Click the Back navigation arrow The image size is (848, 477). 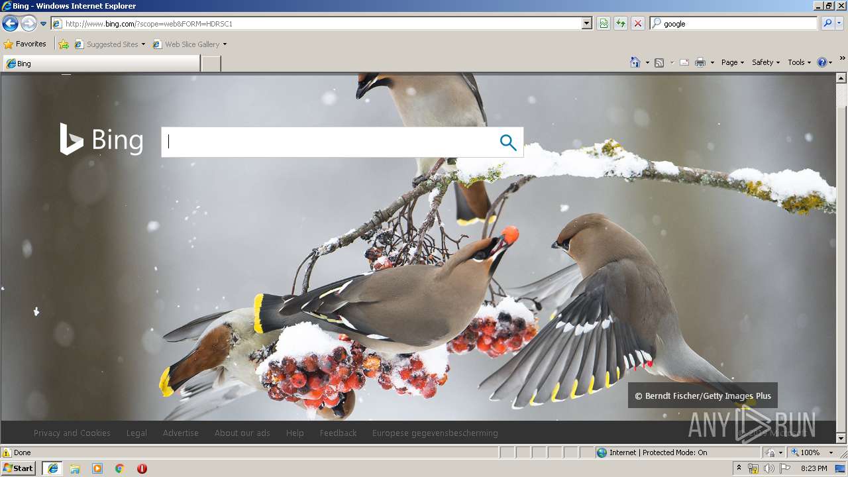pyautogui.click(x=10, y=24)
